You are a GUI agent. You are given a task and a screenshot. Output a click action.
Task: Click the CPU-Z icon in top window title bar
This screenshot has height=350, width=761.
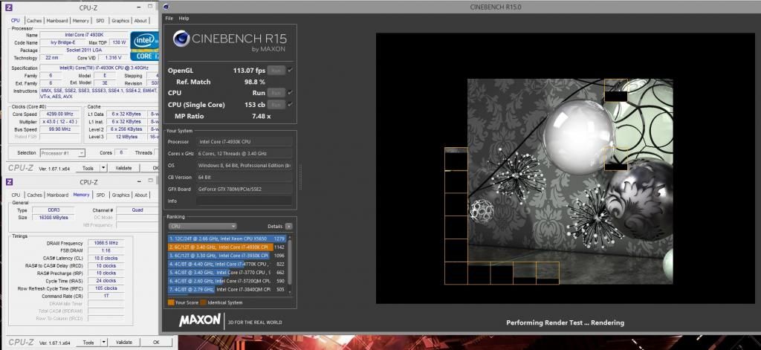[9, 6]
